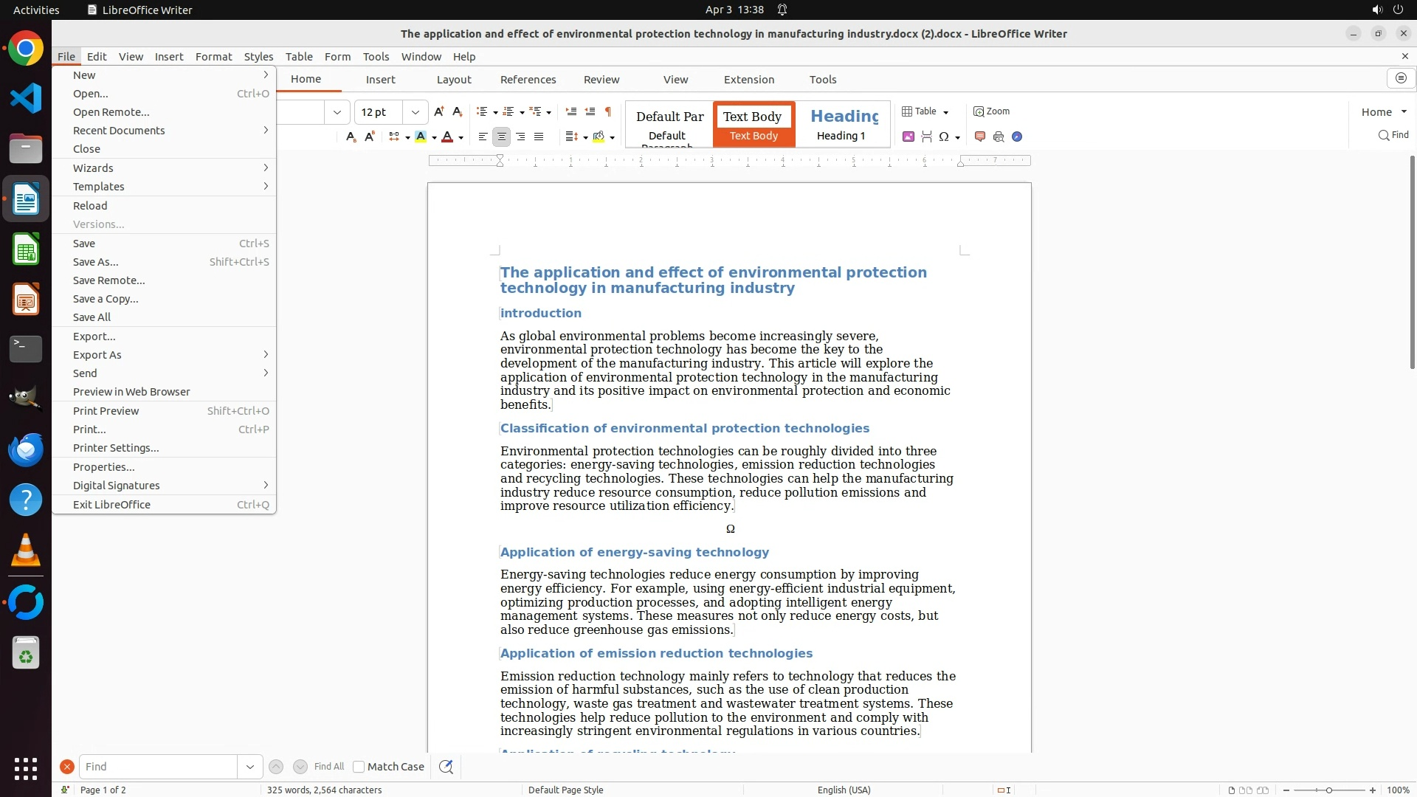This screenshot has width=1417, height=797.
Task: Enable the Match Case checkbox
Action: tap(359, 767)
